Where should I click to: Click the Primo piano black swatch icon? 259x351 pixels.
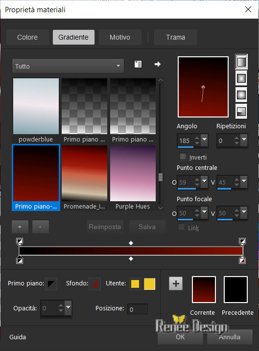coord(51,283)
